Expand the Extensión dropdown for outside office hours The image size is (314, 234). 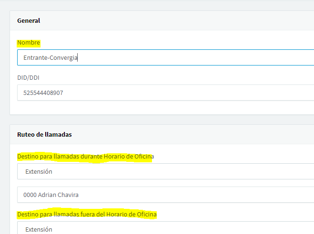166,228
